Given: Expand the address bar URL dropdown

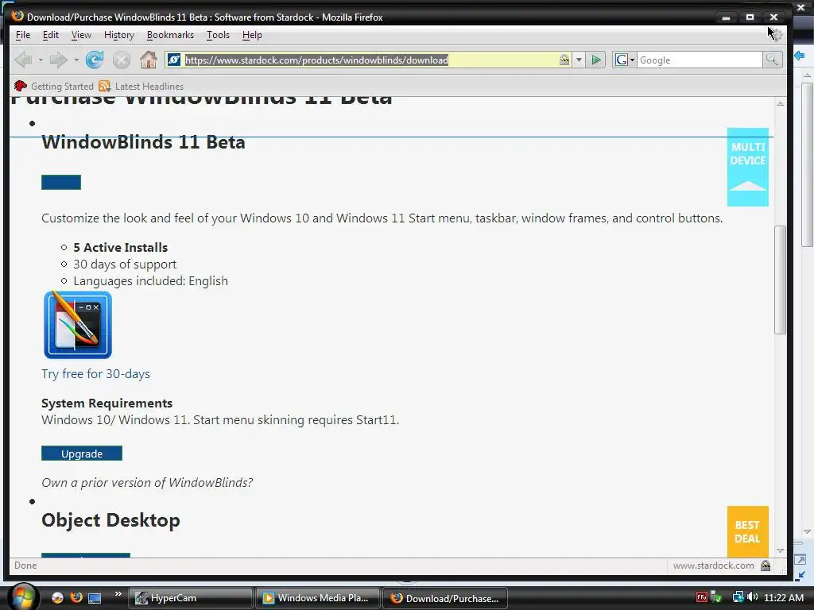Looking at the screenshot, I should point(579,60).
